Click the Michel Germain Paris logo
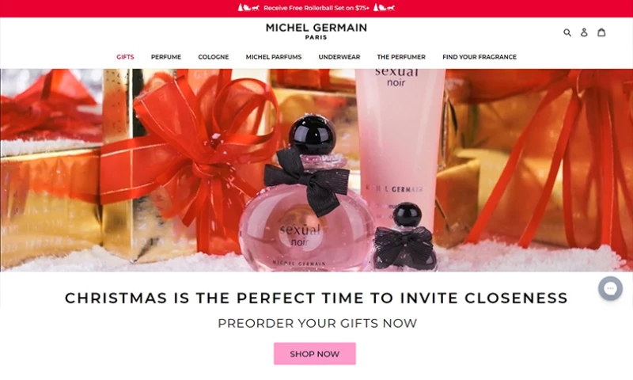The width and height of the screenshot is (633, 380). pos(316,32)
